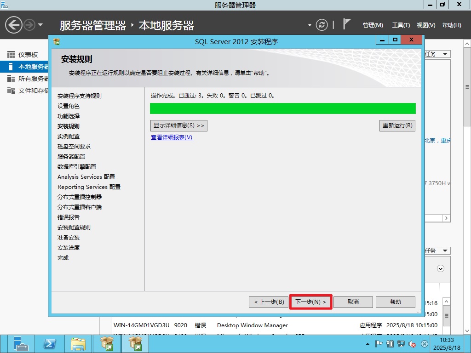Open the notifications flag in Server Manager
The image size is (471, 353).
[x=347, y=24]
